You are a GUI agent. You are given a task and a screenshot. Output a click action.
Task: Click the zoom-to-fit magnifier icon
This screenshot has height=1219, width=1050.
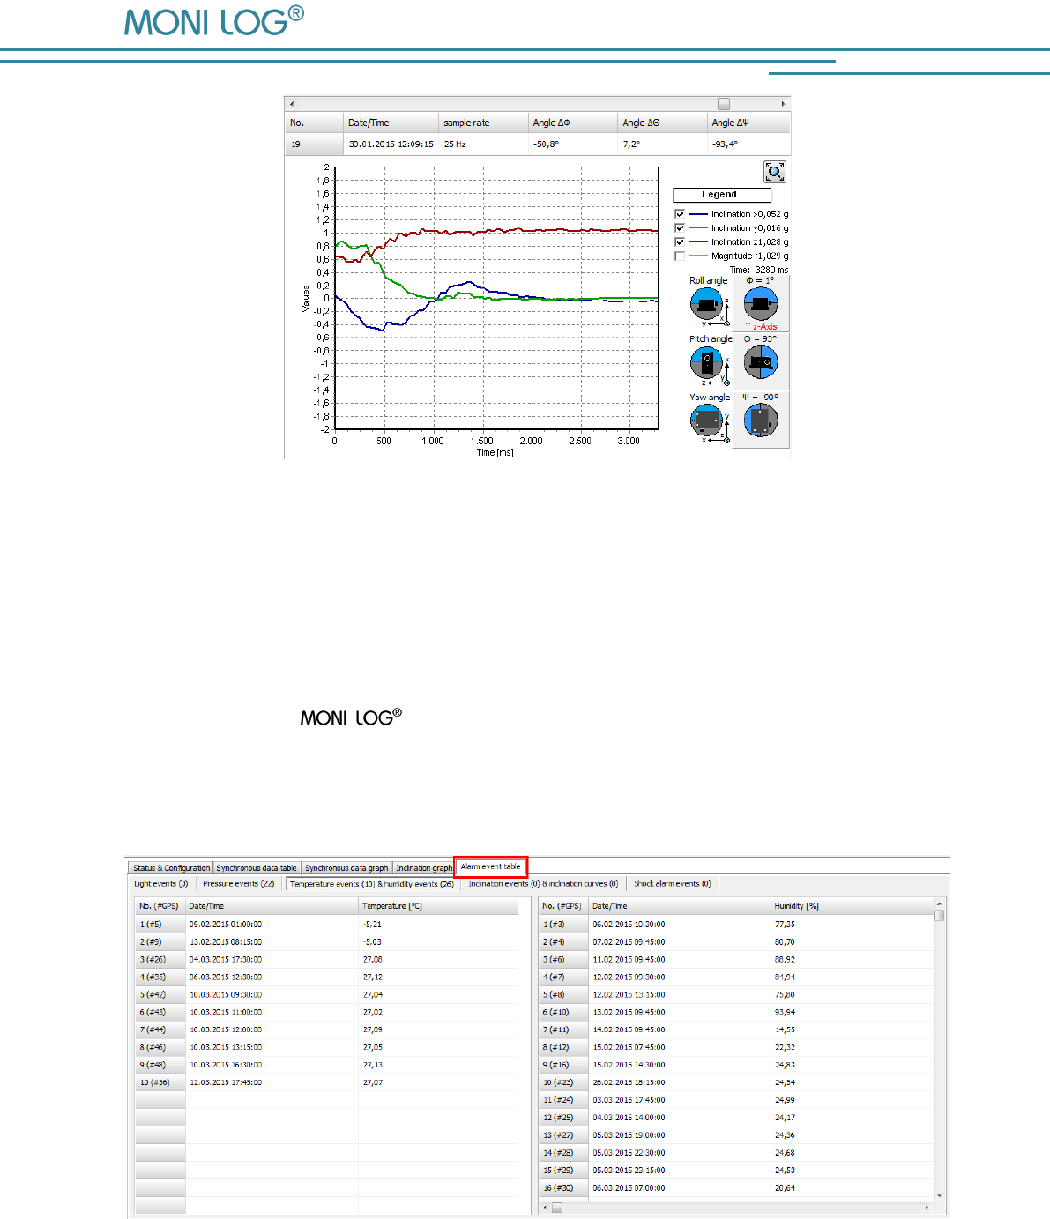click(774, 172)
